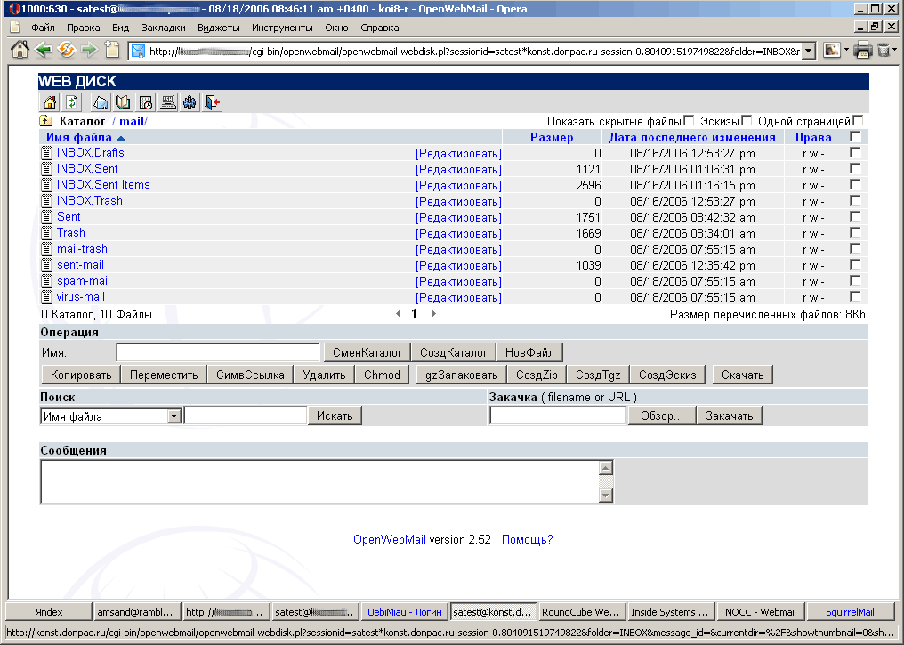Open the Закладки menu
This screenshot has height=645, width=904.
click(164, 28)
